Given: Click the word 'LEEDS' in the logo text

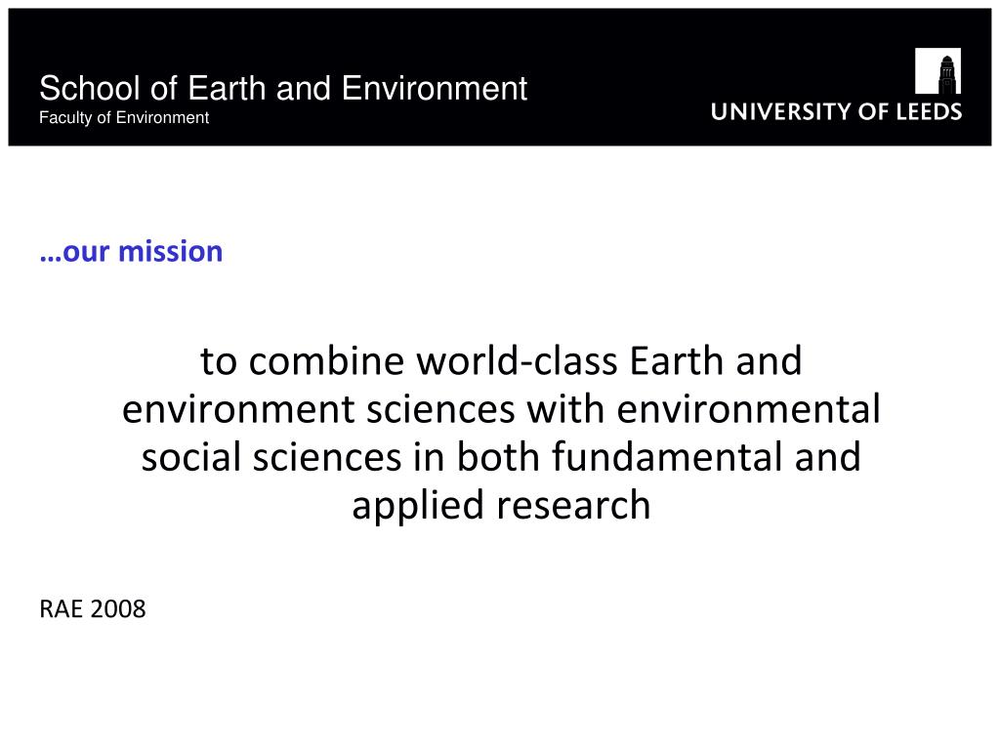Looking at the screenshot, I should tap(930, 111).
